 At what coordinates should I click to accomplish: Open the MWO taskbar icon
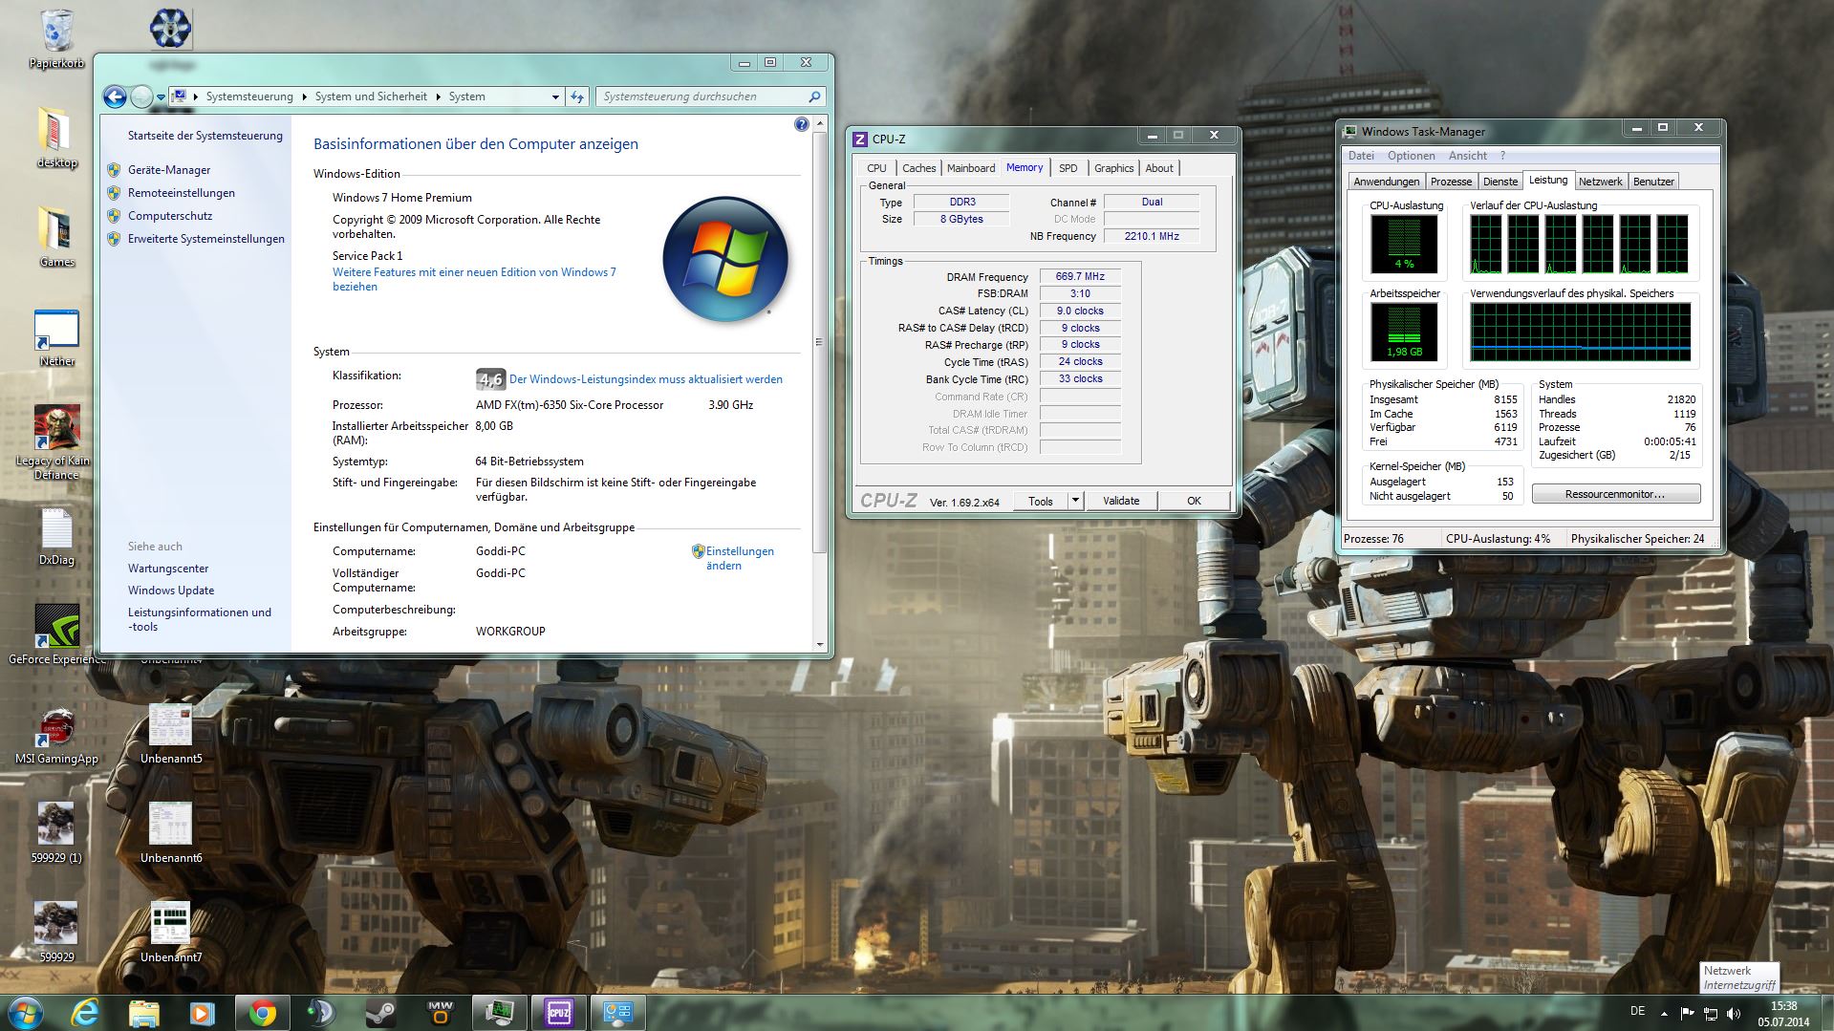coord(440,1013)
